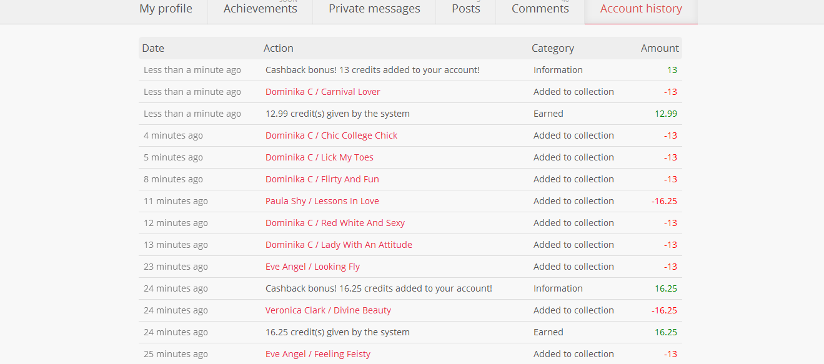Screen dimensions: 824x364
Task: Open Dominika C / Chic College Chick link
Action: coord(331,135)
